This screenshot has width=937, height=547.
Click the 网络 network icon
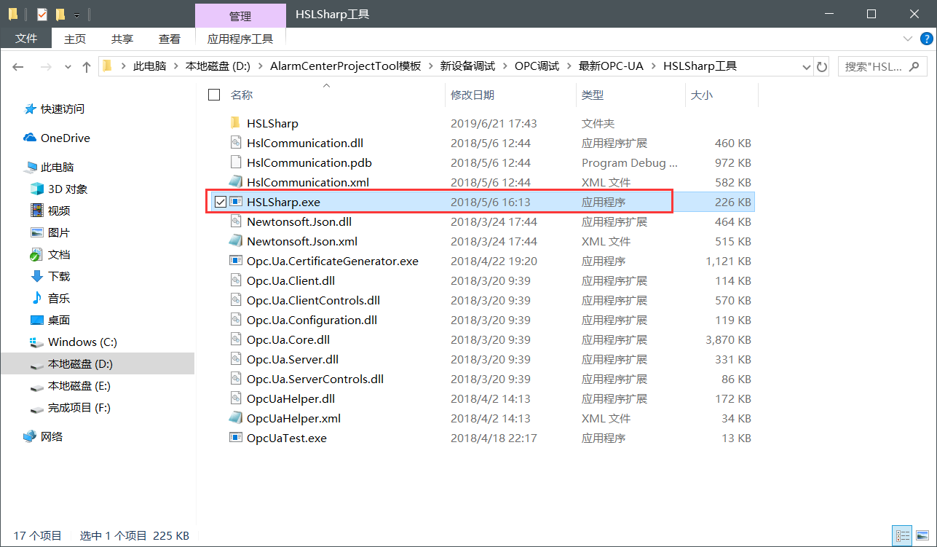pyautogui.click(x=30, y=436)
